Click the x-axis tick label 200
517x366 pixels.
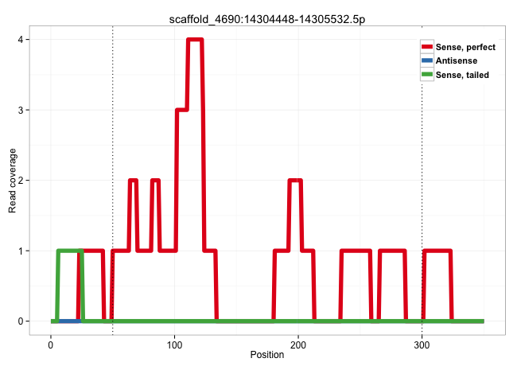click(x=298, y=343)
